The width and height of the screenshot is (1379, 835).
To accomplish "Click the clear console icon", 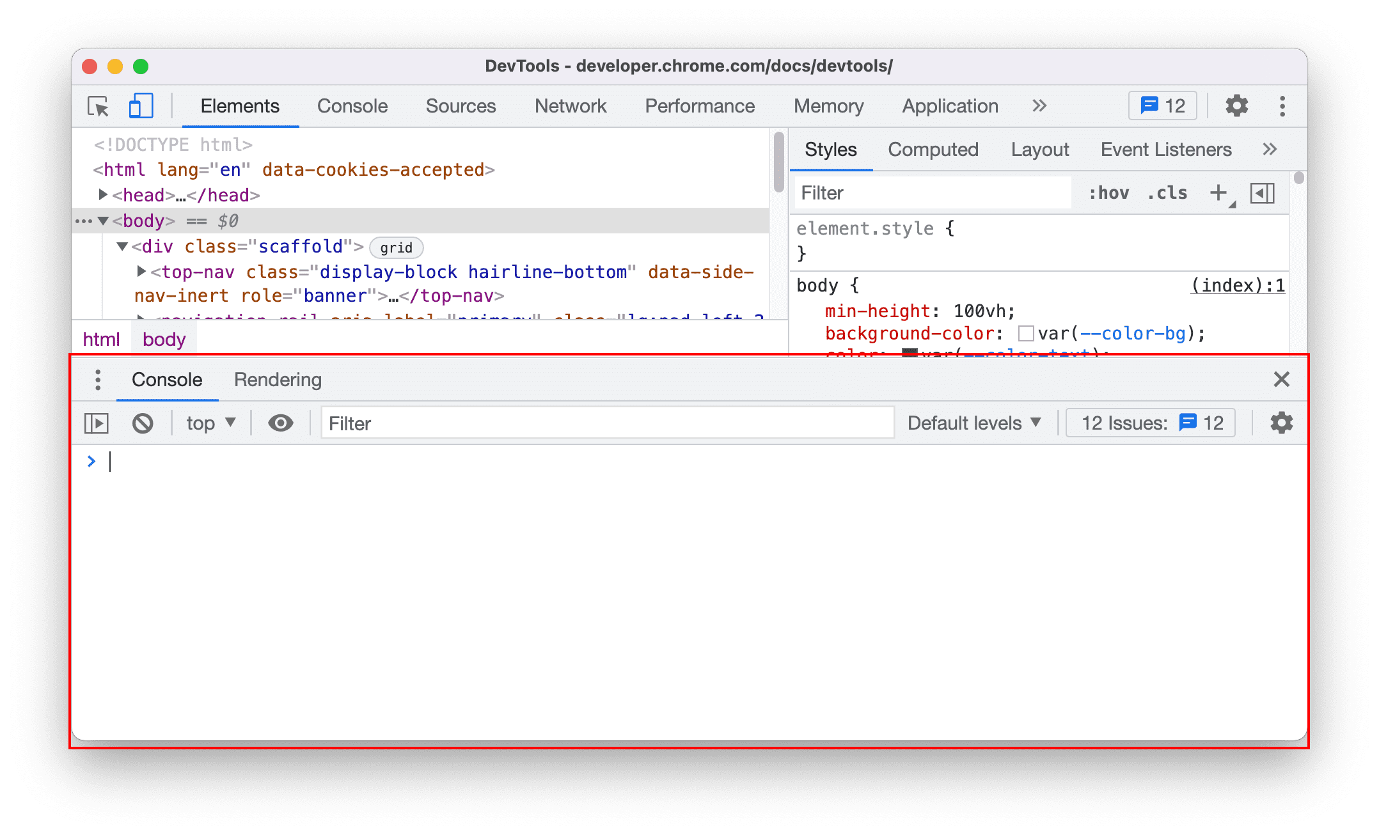I will (143, 423).
